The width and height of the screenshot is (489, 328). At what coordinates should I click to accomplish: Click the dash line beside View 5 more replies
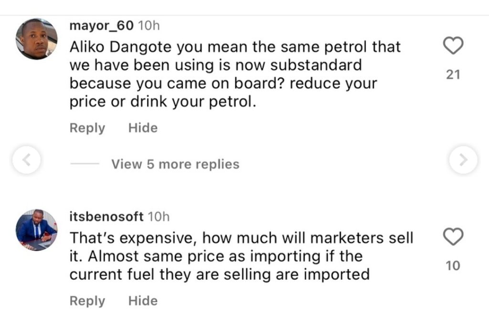click(x=85, y=164)
